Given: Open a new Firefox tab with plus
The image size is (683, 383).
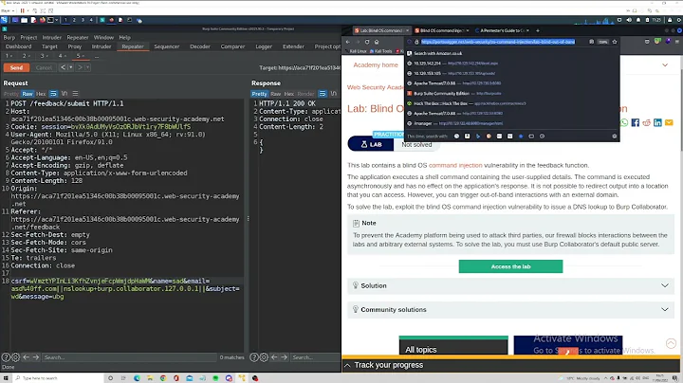Looking at the screenshot, I should [538, 30].
